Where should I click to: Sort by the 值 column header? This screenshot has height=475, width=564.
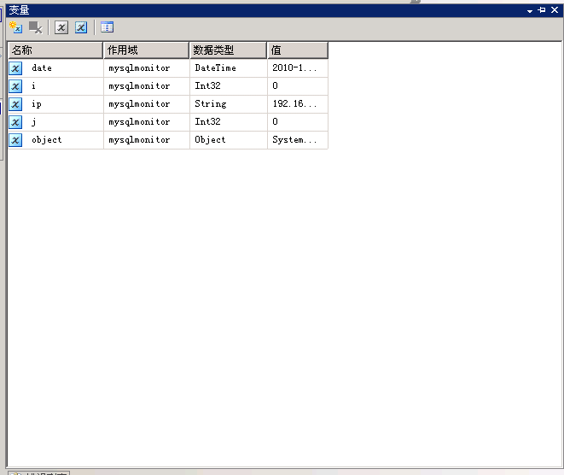[x=298, y=50]
